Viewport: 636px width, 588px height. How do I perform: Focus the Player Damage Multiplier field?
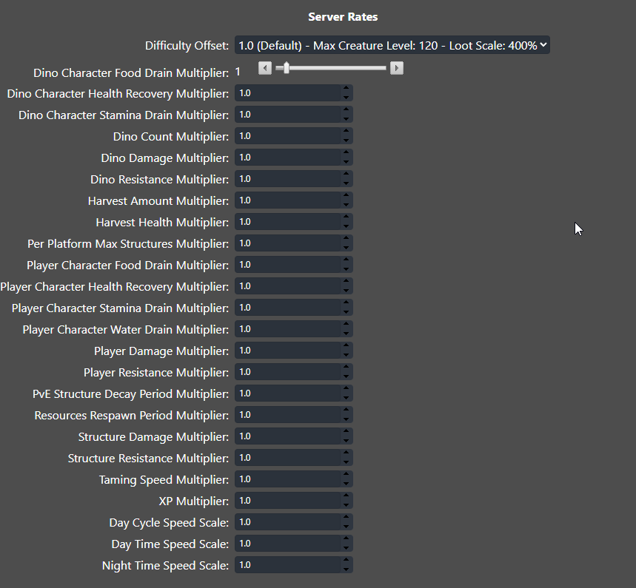pos(287,351)
